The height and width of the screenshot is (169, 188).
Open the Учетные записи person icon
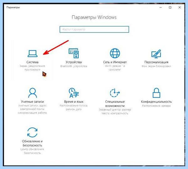[x=33, y=93]
